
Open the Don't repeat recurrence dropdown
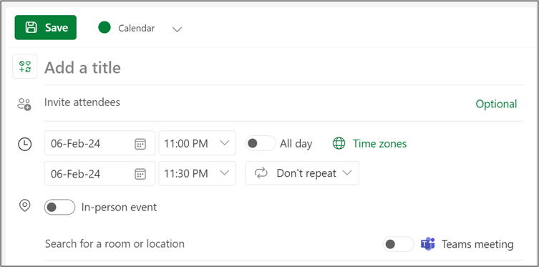pos(302,173)
